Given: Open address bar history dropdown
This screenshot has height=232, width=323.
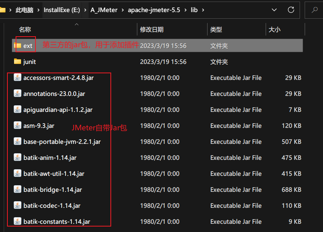Looking at the screenshot, I should tap(274, 10).
